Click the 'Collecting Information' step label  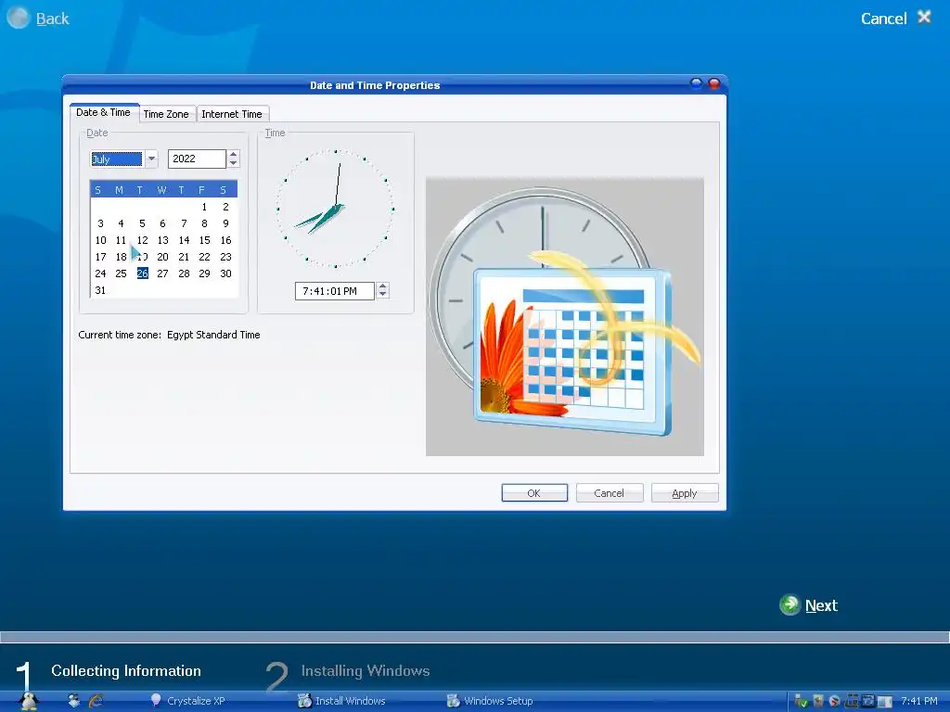coord(126,670)
